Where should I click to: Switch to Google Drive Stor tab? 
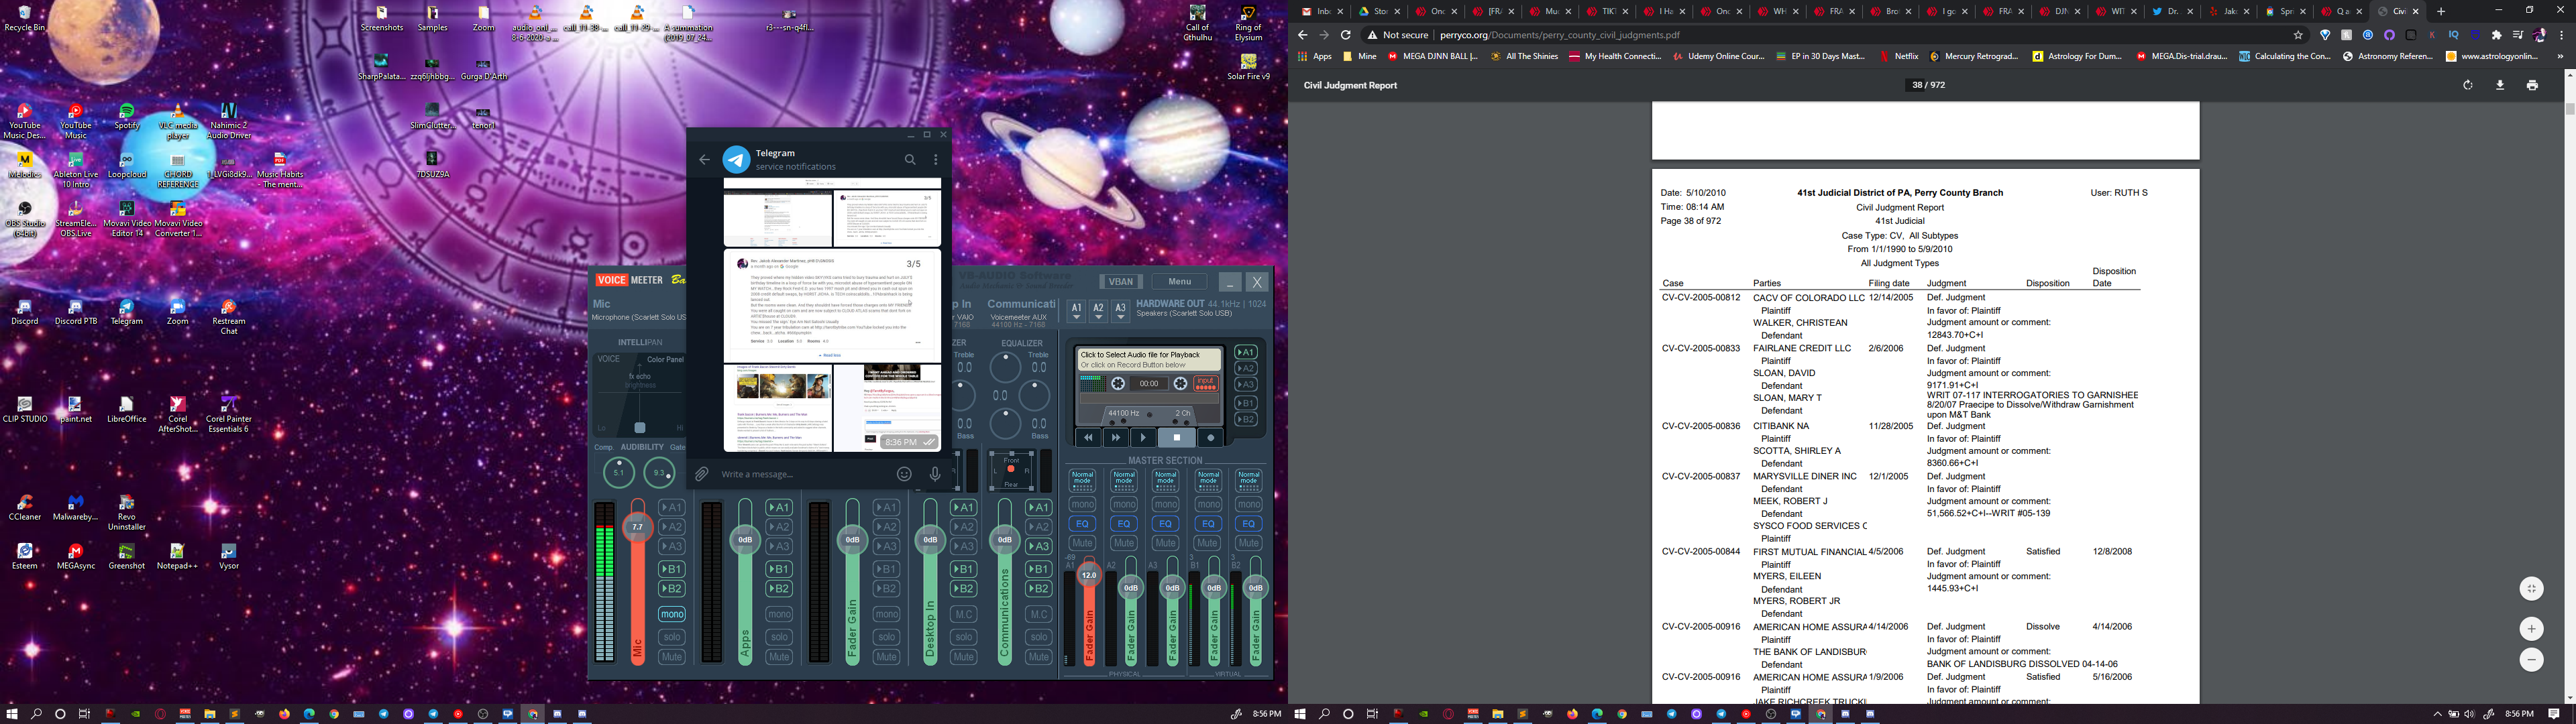click(1380, 11)
